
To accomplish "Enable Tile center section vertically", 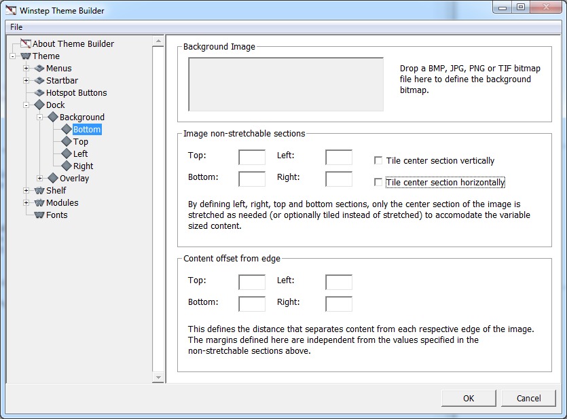I will coord(378,160).
